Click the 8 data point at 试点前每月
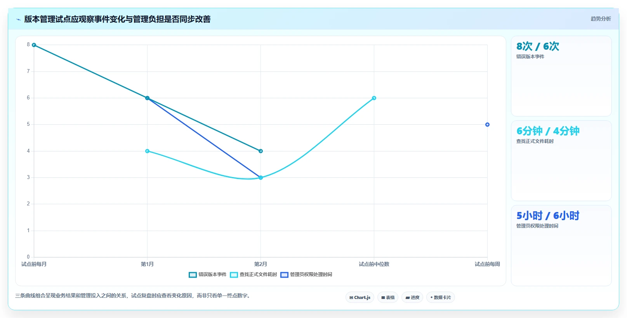 coord(34,45)
